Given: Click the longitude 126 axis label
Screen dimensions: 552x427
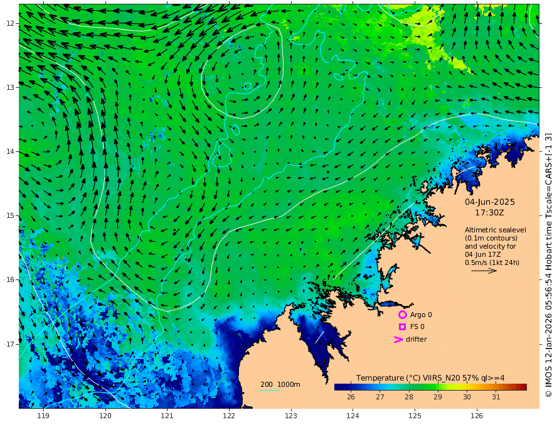Looking at the screenshot, I should (477, 416).
